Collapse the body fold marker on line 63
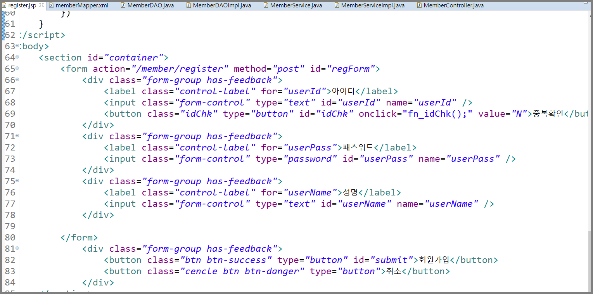This screenshot has height=294, width=593. point(17,46)
